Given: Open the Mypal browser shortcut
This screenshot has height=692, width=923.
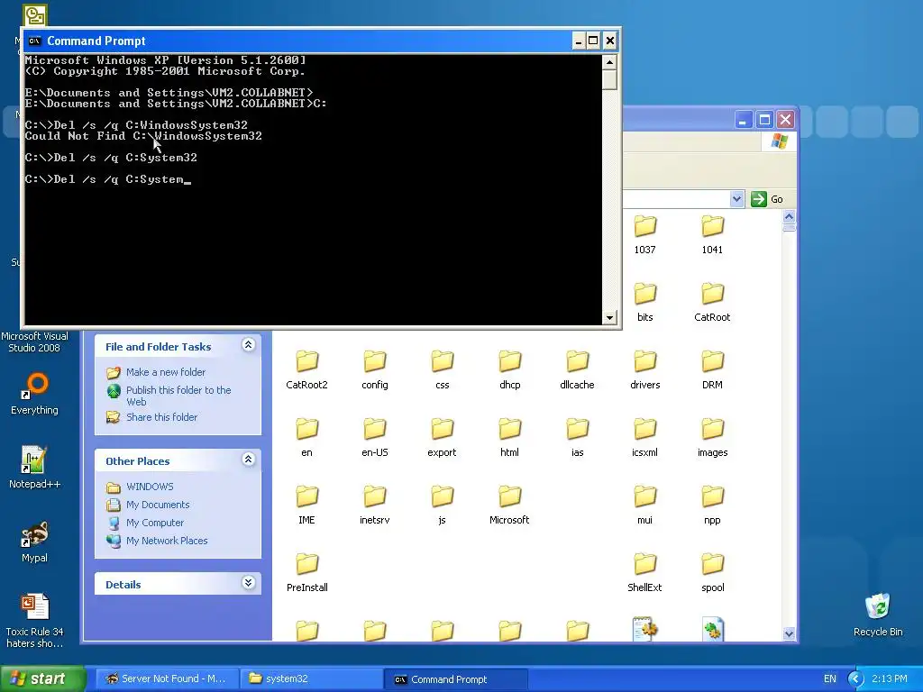Looking at the screenshot, I should tap(35, 542).
